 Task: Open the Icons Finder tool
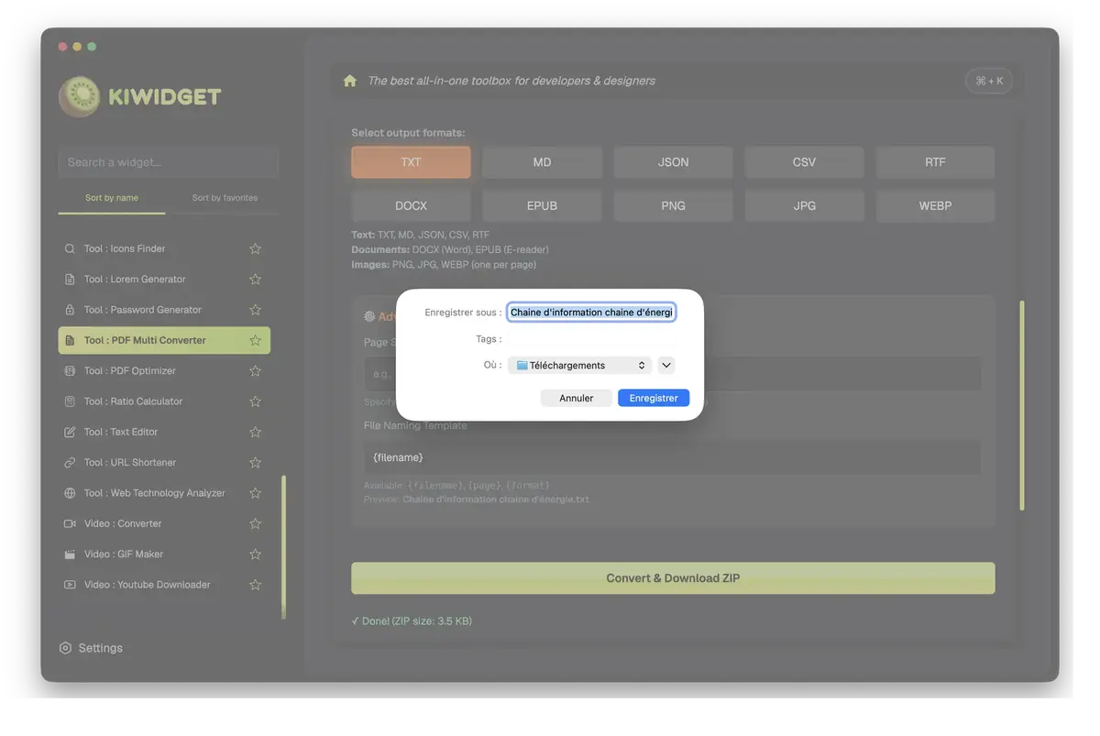[x=126, y=247]
